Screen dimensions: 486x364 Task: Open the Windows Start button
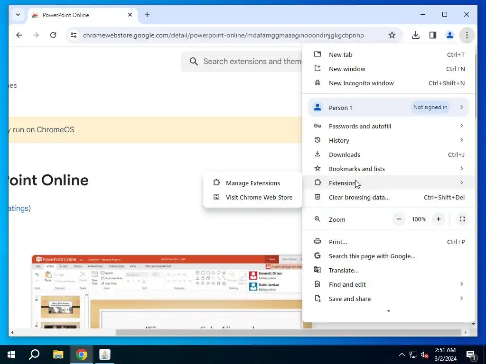point(11,355)
